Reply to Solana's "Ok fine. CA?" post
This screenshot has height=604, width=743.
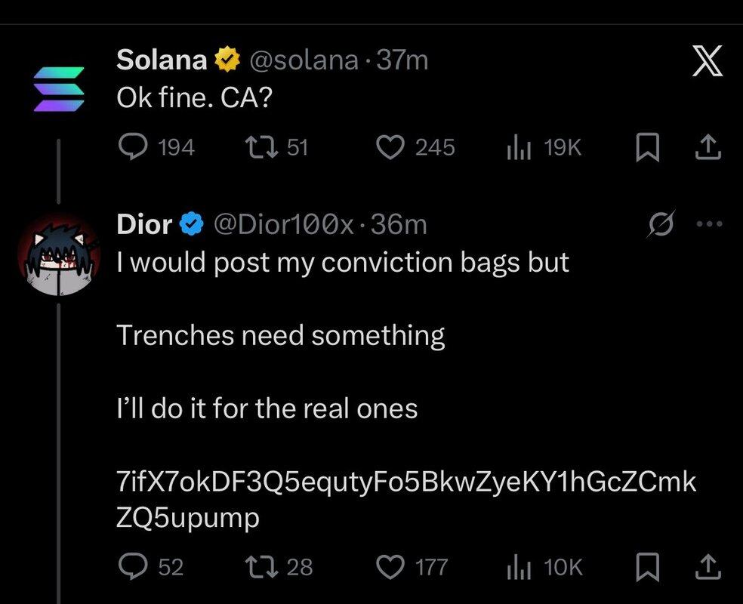click(x=135, y=147)
